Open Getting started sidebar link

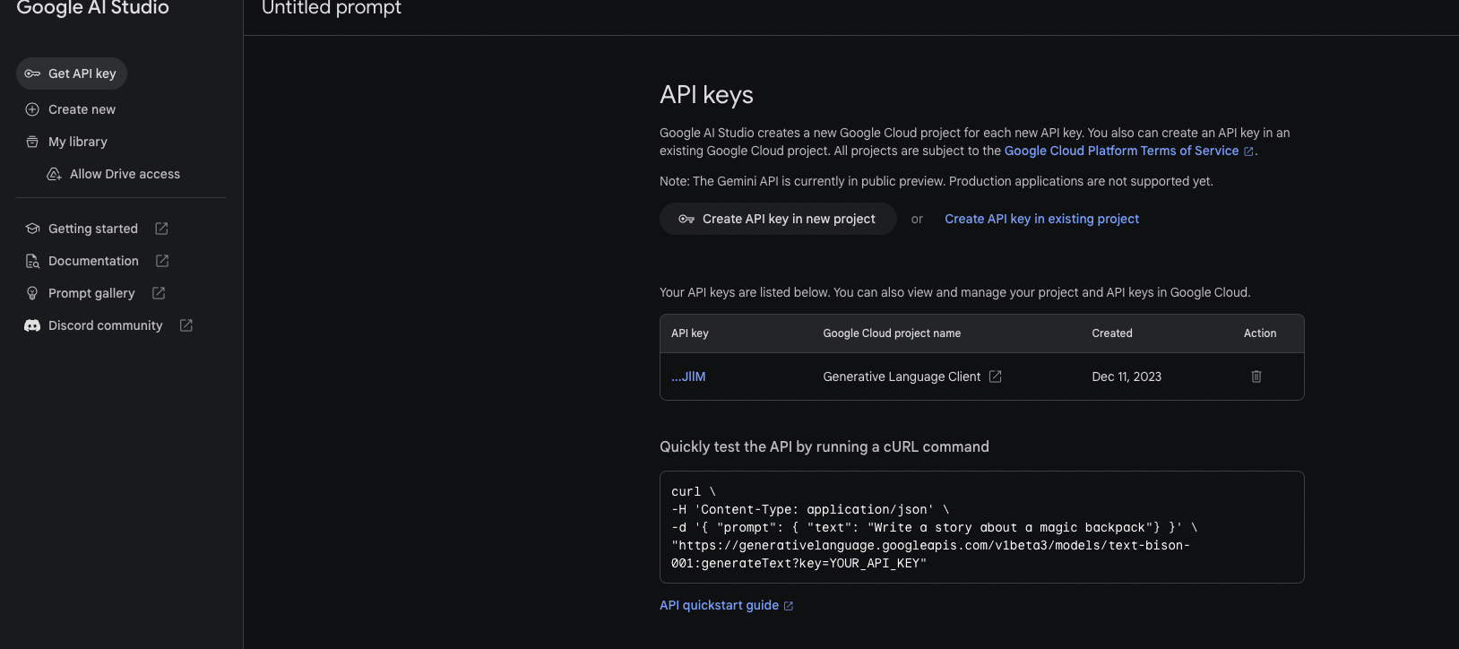click(x=93, y=229)
